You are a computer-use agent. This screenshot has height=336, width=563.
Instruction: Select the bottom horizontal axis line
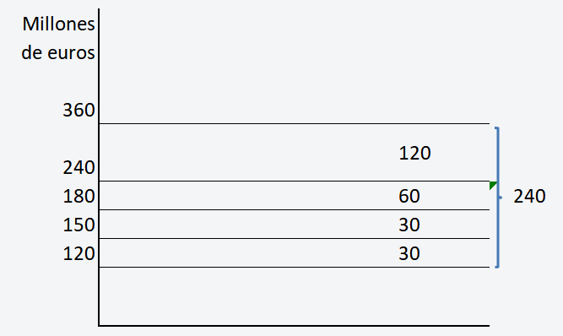(294, 326)
